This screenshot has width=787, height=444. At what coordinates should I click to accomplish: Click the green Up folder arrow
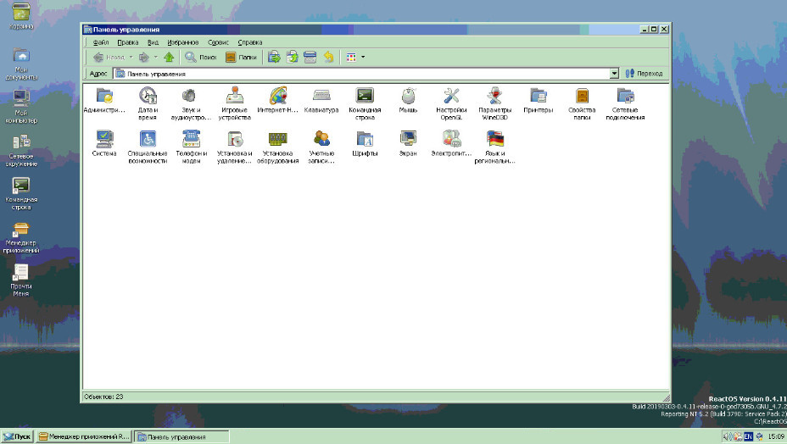click(169, 57)
